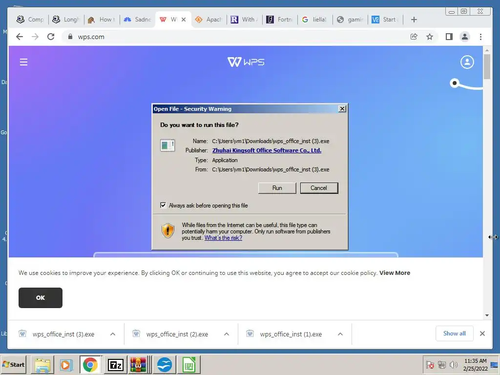This screenshot has width=500, height=375.
Task: Open a new browser tab
Action: click(414, 20)
